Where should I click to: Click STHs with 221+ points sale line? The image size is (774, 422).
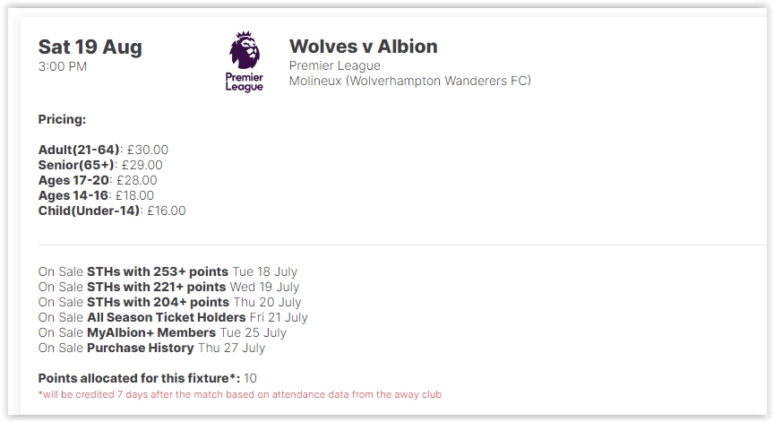pos(168,287)
